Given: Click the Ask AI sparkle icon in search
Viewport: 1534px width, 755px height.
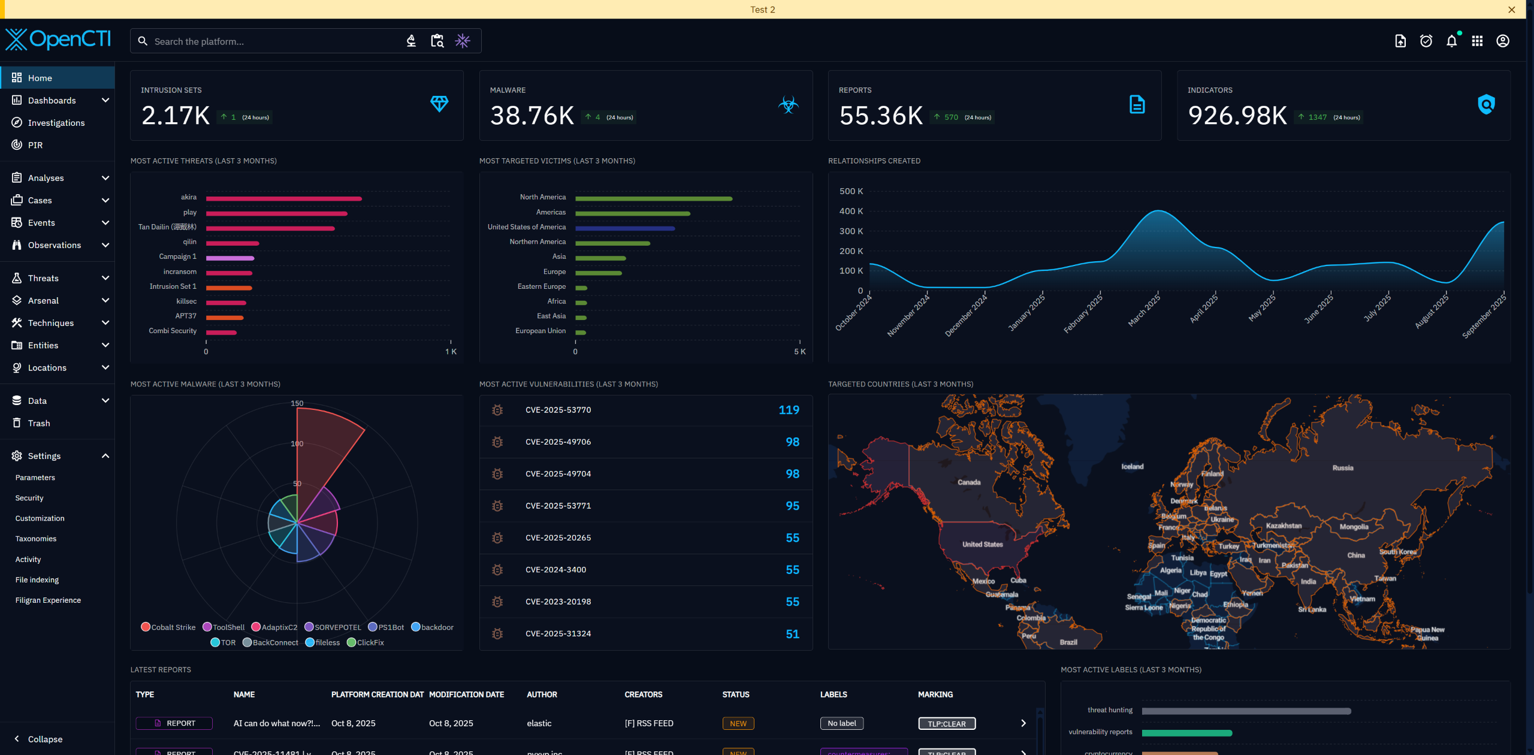Looking at the screenshot, I should coord(462,41).
